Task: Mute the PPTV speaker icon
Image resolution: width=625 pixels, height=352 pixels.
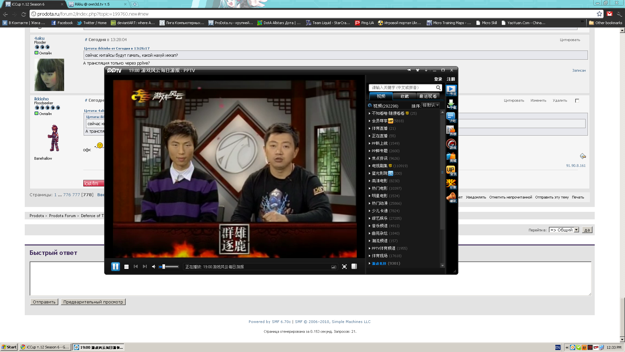Action: pyautogui.click(x=154, y=267)
